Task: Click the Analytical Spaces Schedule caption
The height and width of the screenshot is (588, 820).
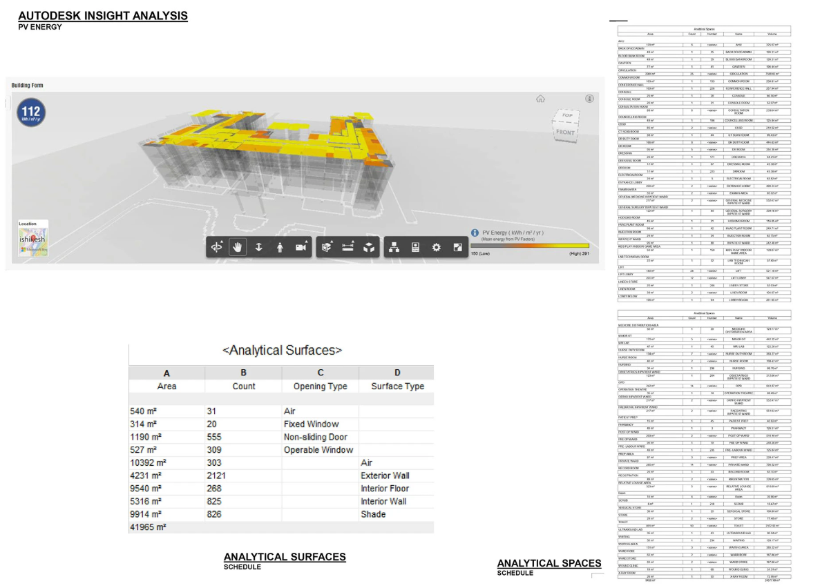Action: pos(549,567)
